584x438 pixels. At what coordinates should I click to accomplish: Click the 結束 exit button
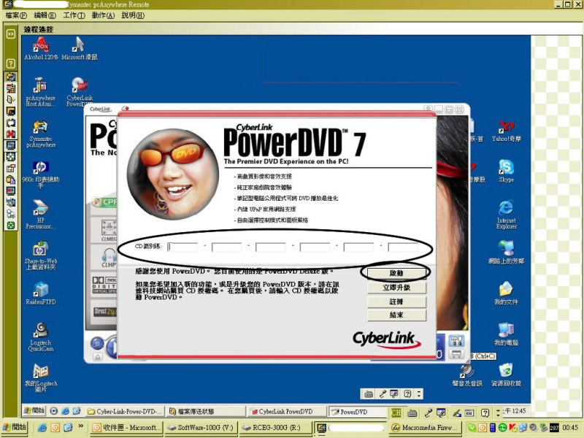[396, 315]
